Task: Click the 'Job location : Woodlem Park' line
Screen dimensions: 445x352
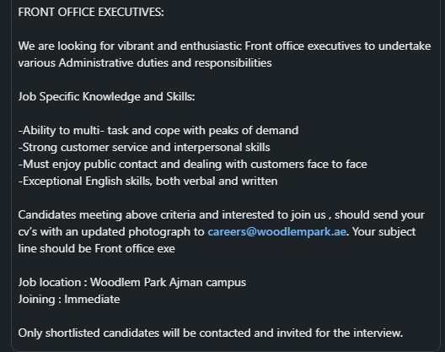Action: pyautogui.click(x=132, y=282)
